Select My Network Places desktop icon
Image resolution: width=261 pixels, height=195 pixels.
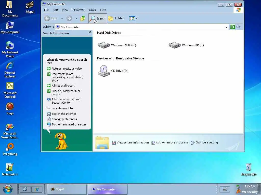pos(10,50)
